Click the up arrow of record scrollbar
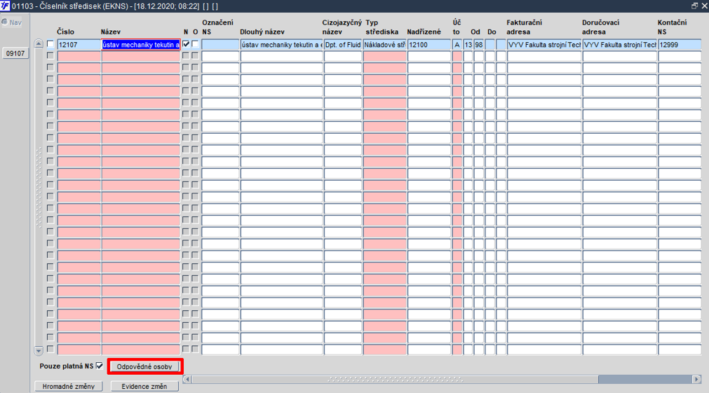709x393 pixels. tap(39, 44)
